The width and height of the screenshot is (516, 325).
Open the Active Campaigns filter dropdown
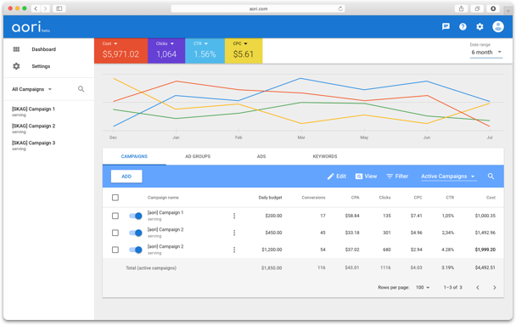click(448, 177)
